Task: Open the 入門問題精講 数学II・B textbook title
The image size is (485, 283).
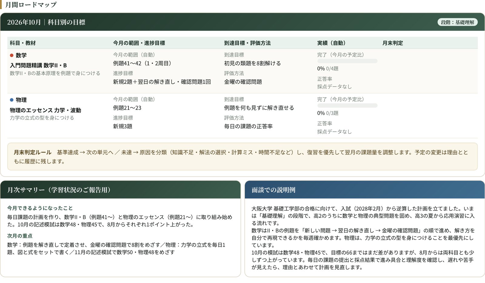Action: pyautogui.click(x=38, y=65)
